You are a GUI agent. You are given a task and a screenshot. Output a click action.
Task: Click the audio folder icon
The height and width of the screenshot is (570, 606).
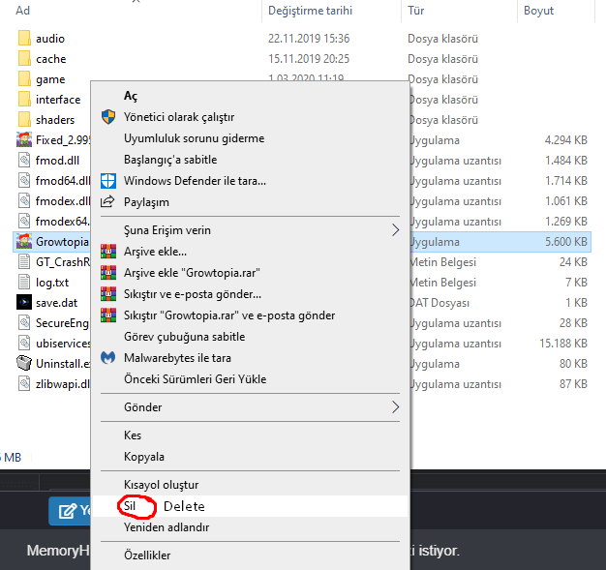[24, 39]
